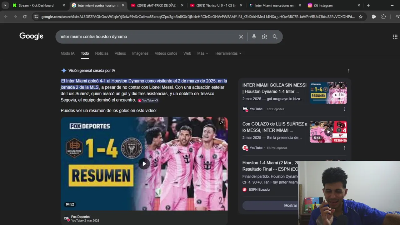Submit search with magnifying glass icon
The height and width of the screenshot is (225, 400).
coord(275,37)
